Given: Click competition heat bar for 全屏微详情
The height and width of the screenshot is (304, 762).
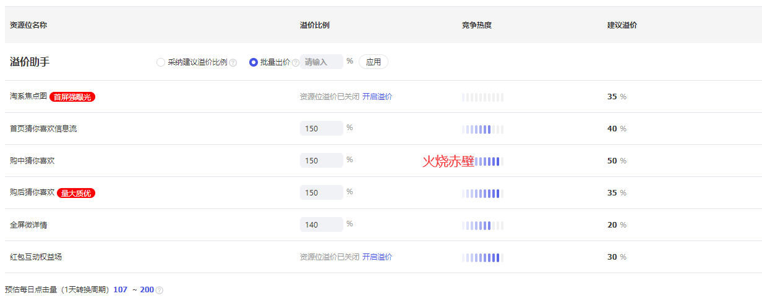Looking at the screenshot, I should pyautogui.click(x=483, y=226).
